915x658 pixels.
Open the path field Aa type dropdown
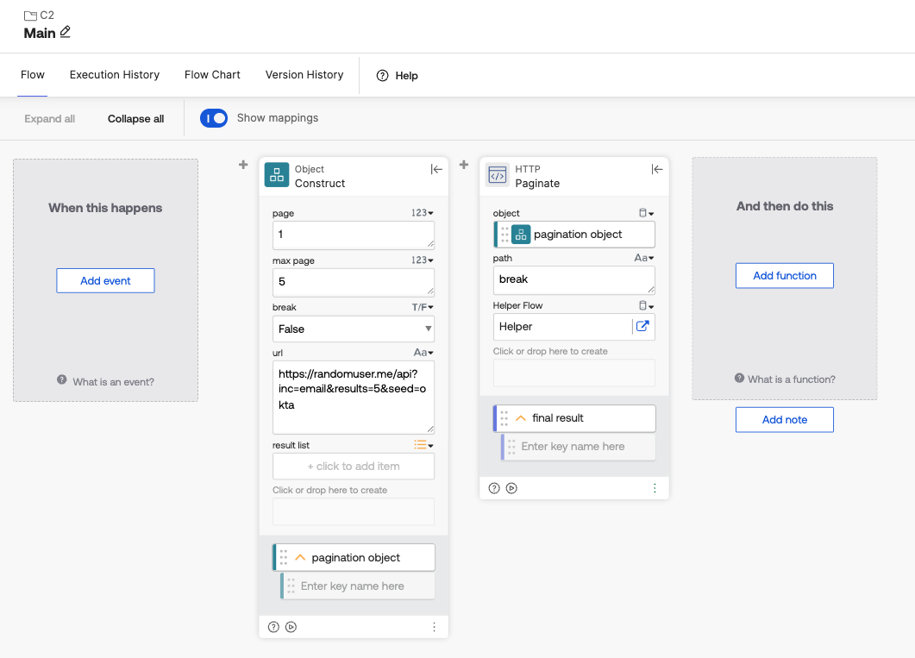click(643, 258)
